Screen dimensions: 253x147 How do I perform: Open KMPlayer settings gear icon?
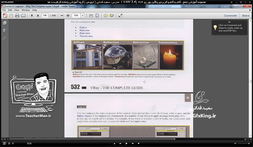click(x=13, y=143)
